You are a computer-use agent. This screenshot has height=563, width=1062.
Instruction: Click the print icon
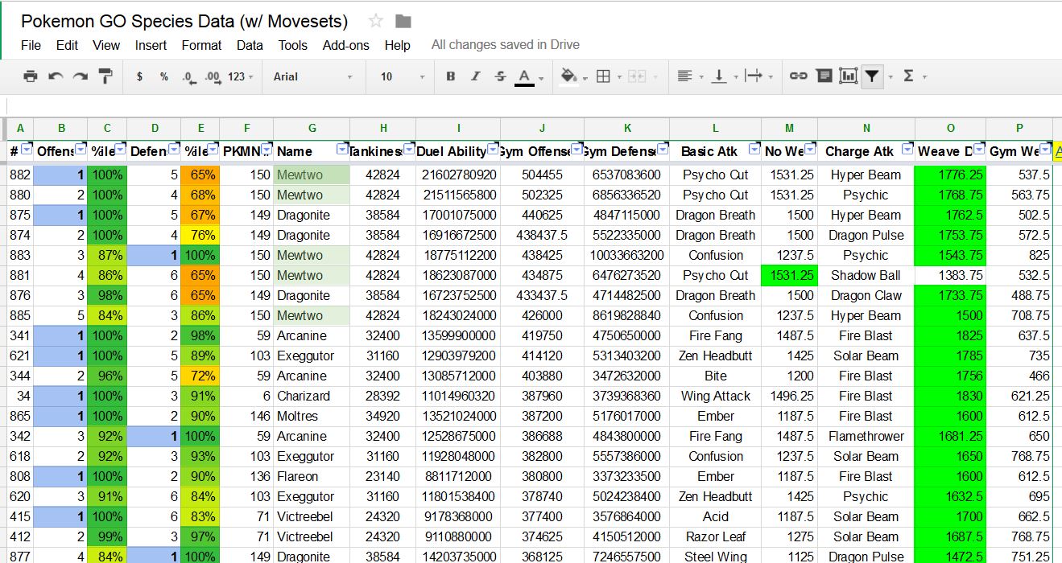pos(31,76)
